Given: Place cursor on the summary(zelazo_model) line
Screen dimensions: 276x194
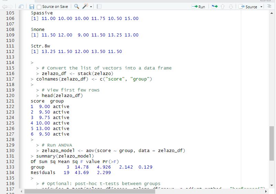Looking at the screenshot, I should coord(65,156).
